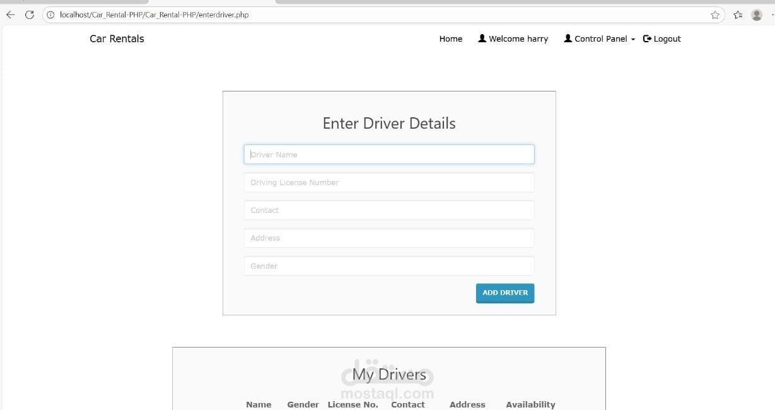Select the Address input field
This screenshot has height=410, width=775.
click(389, 238)
